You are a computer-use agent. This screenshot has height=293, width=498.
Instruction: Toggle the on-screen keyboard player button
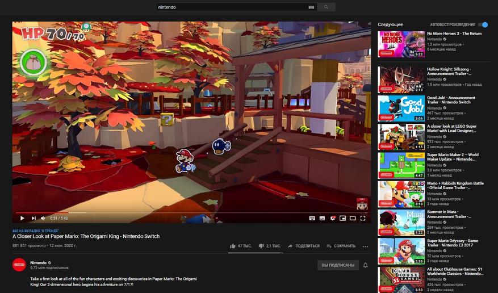[x=312, y=218]
